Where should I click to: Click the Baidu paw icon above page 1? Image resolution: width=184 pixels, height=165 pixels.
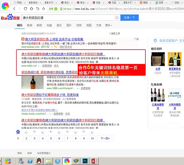coord(18,132)
